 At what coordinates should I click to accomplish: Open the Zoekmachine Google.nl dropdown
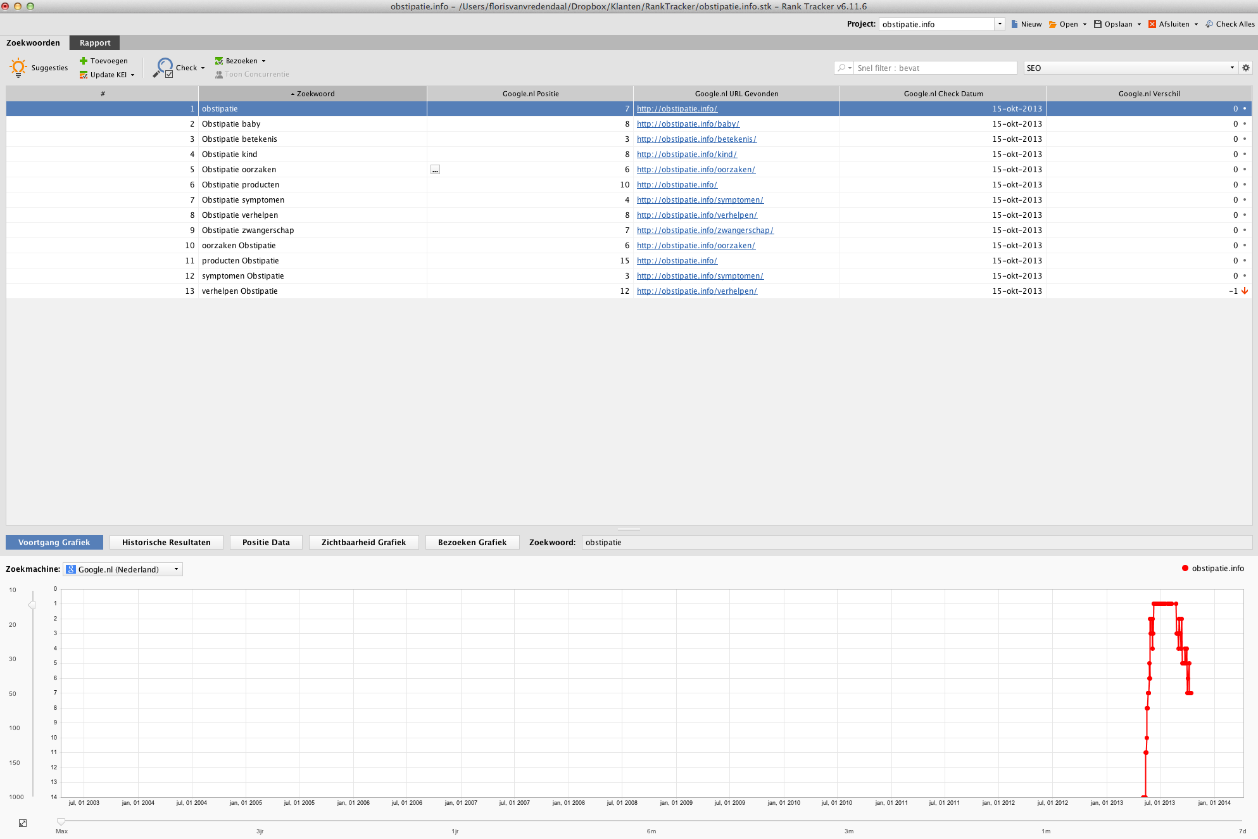[123, 569]
